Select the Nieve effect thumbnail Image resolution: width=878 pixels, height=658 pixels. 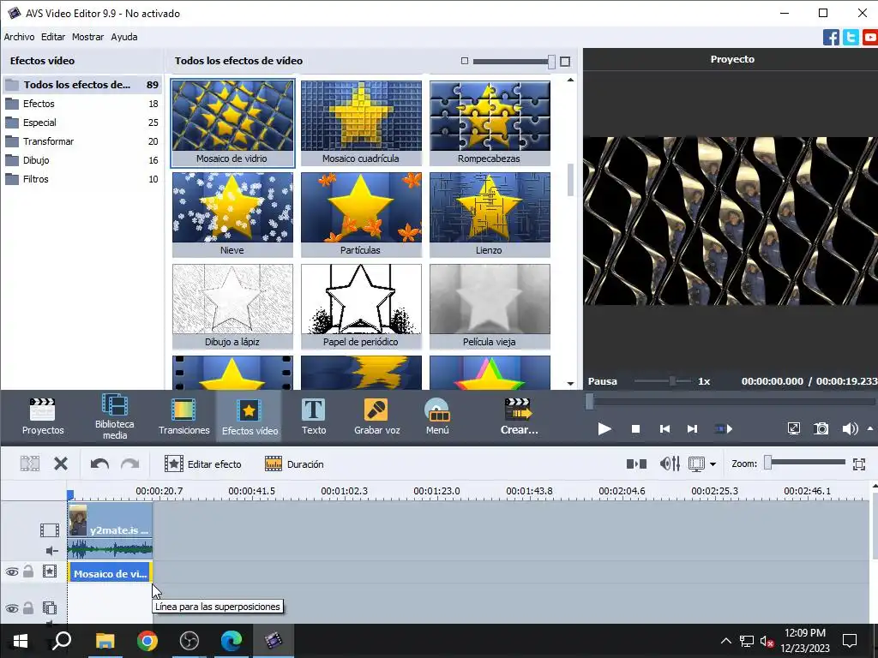pyautogui.click(x=232, y=215)
